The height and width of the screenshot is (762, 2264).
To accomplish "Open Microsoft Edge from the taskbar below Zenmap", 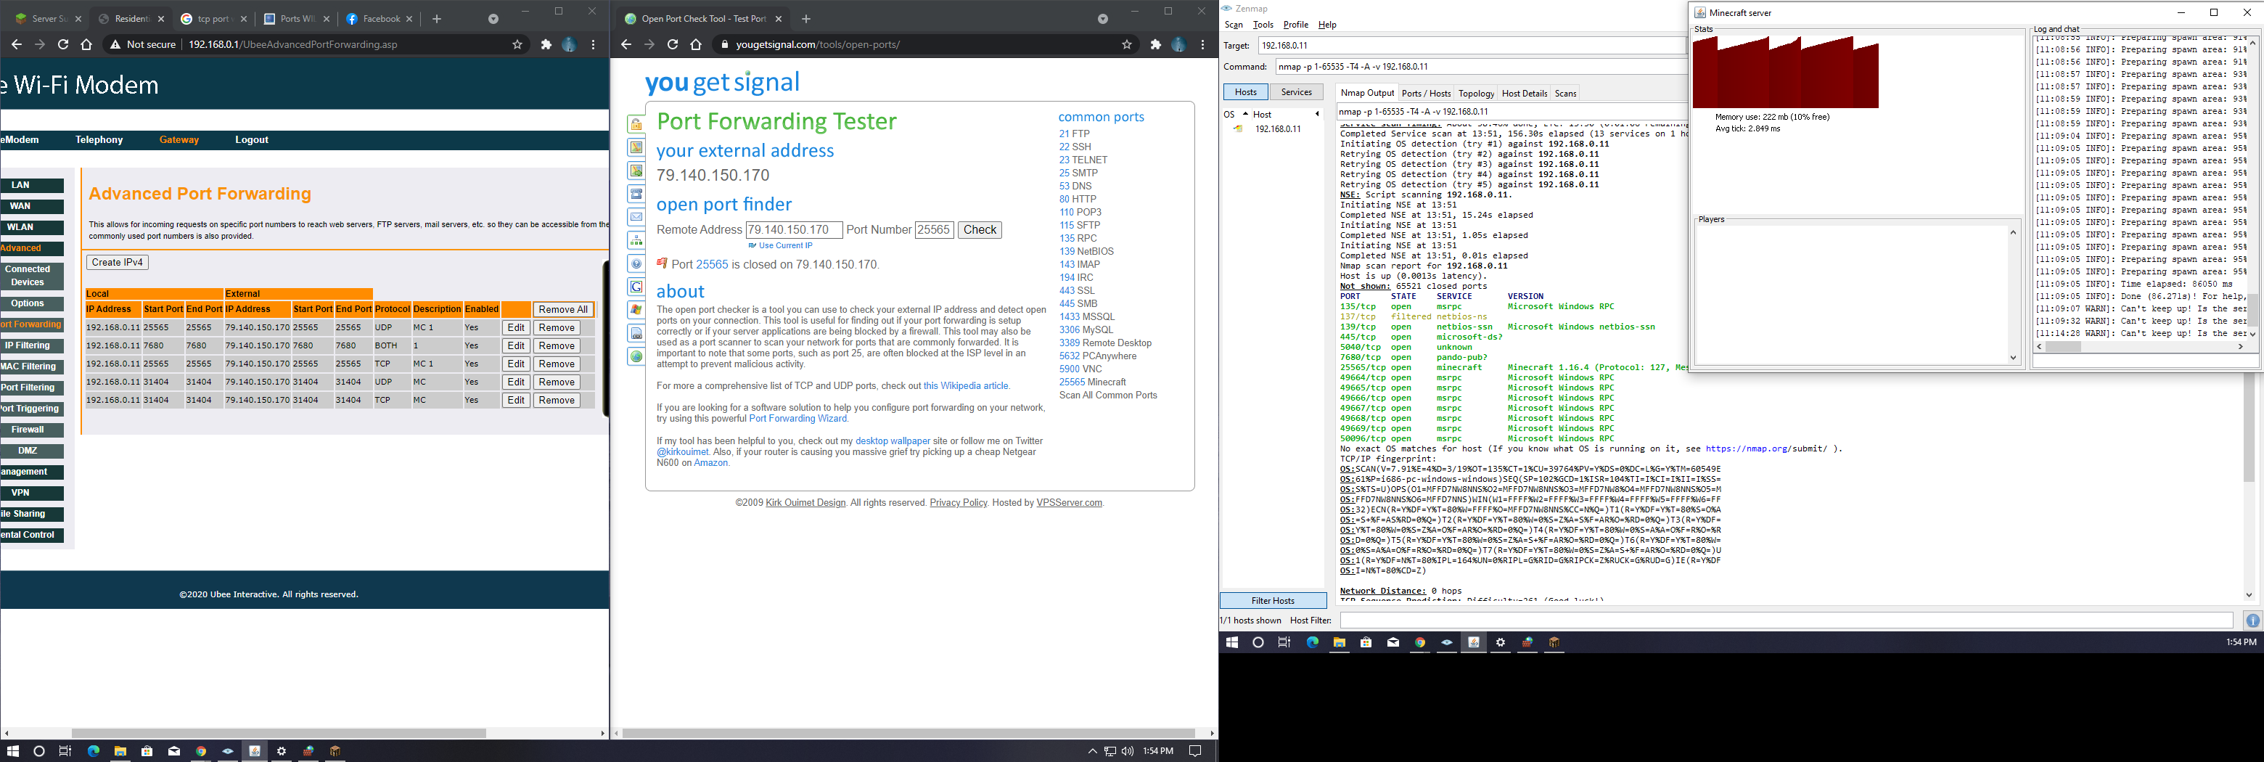I will click(1312, 642).
